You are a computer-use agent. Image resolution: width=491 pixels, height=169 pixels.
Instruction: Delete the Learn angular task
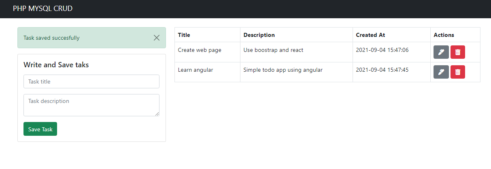pos(458,72)
